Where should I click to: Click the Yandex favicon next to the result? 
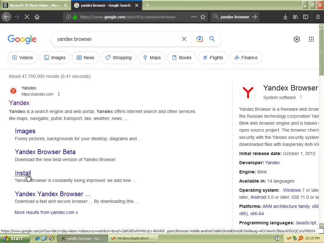tap(13, 91)
